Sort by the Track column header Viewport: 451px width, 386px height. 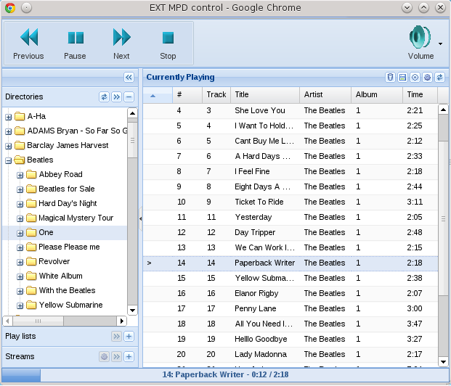(216, 94)
